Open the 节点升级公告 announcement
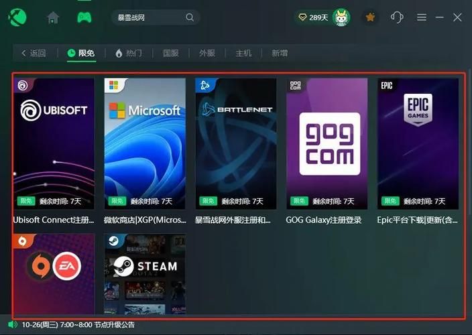This screenshot has width=472, height=335. [x=78, y=325]
